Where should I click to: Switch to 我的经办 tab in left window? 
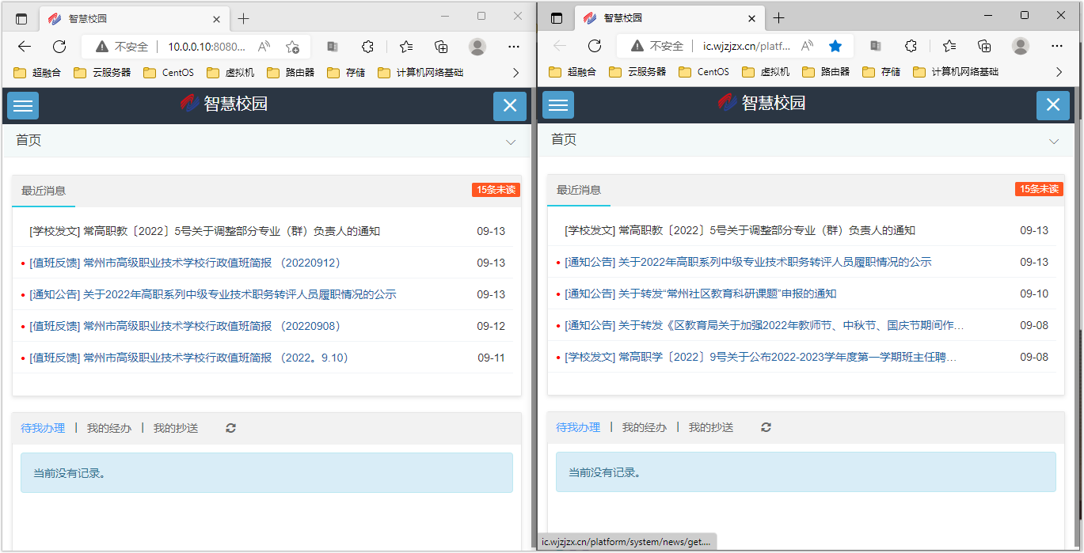pyautogui.click(x=109, y=428)
